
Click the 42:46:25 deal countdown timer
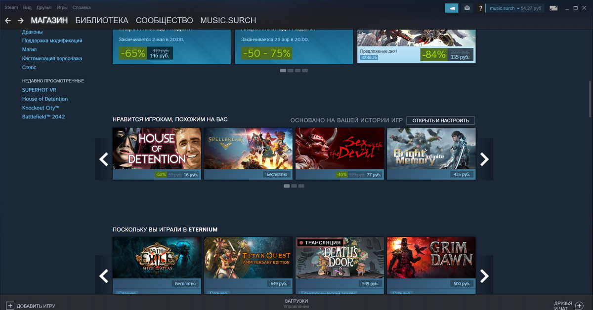click(x=369, y=58)
